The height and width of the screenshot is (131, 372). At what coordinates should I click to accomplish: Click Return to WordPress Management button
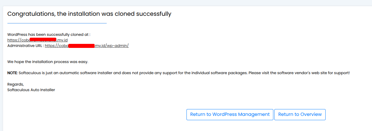click(230, 114)
